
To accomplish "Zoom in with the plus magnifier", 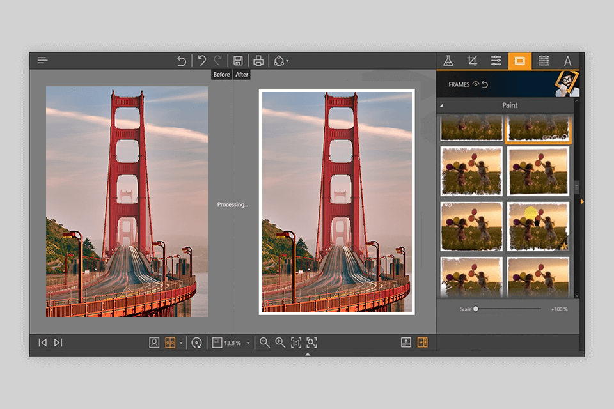I will click(x=280, y=343).
